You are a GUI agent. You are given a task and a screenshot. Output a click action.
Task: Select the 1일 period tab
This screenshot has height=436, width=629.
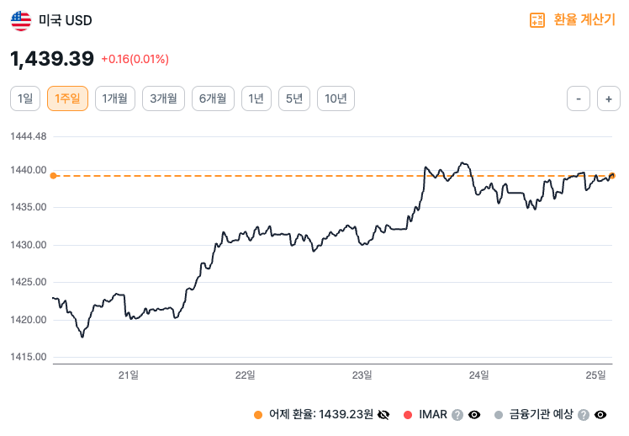click(x=25, y=98)
